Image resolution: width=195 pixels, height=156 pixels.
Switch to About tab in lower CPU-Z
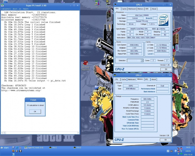[153, 79]
